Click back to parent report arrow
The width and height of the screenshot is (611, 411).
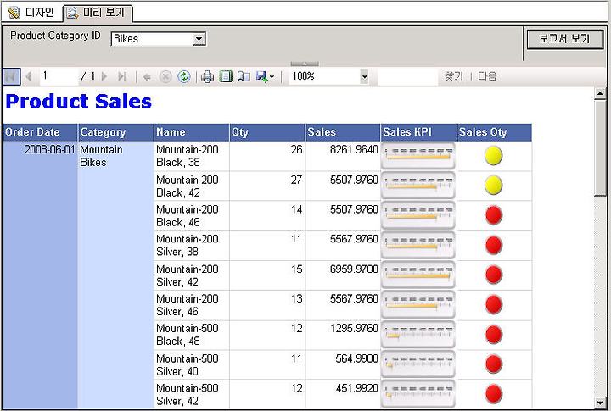point(147,77)
